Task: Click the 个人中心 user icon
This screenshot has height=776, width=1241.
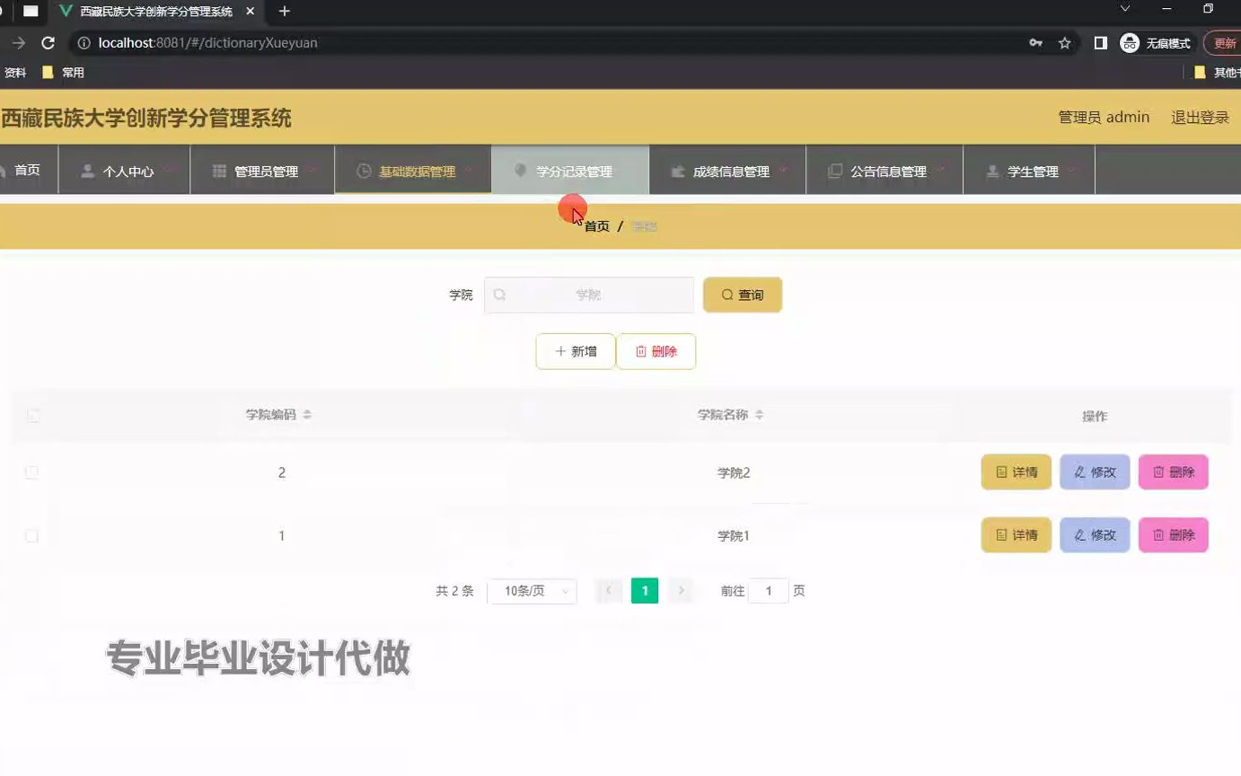Action: tap(87, 171)
